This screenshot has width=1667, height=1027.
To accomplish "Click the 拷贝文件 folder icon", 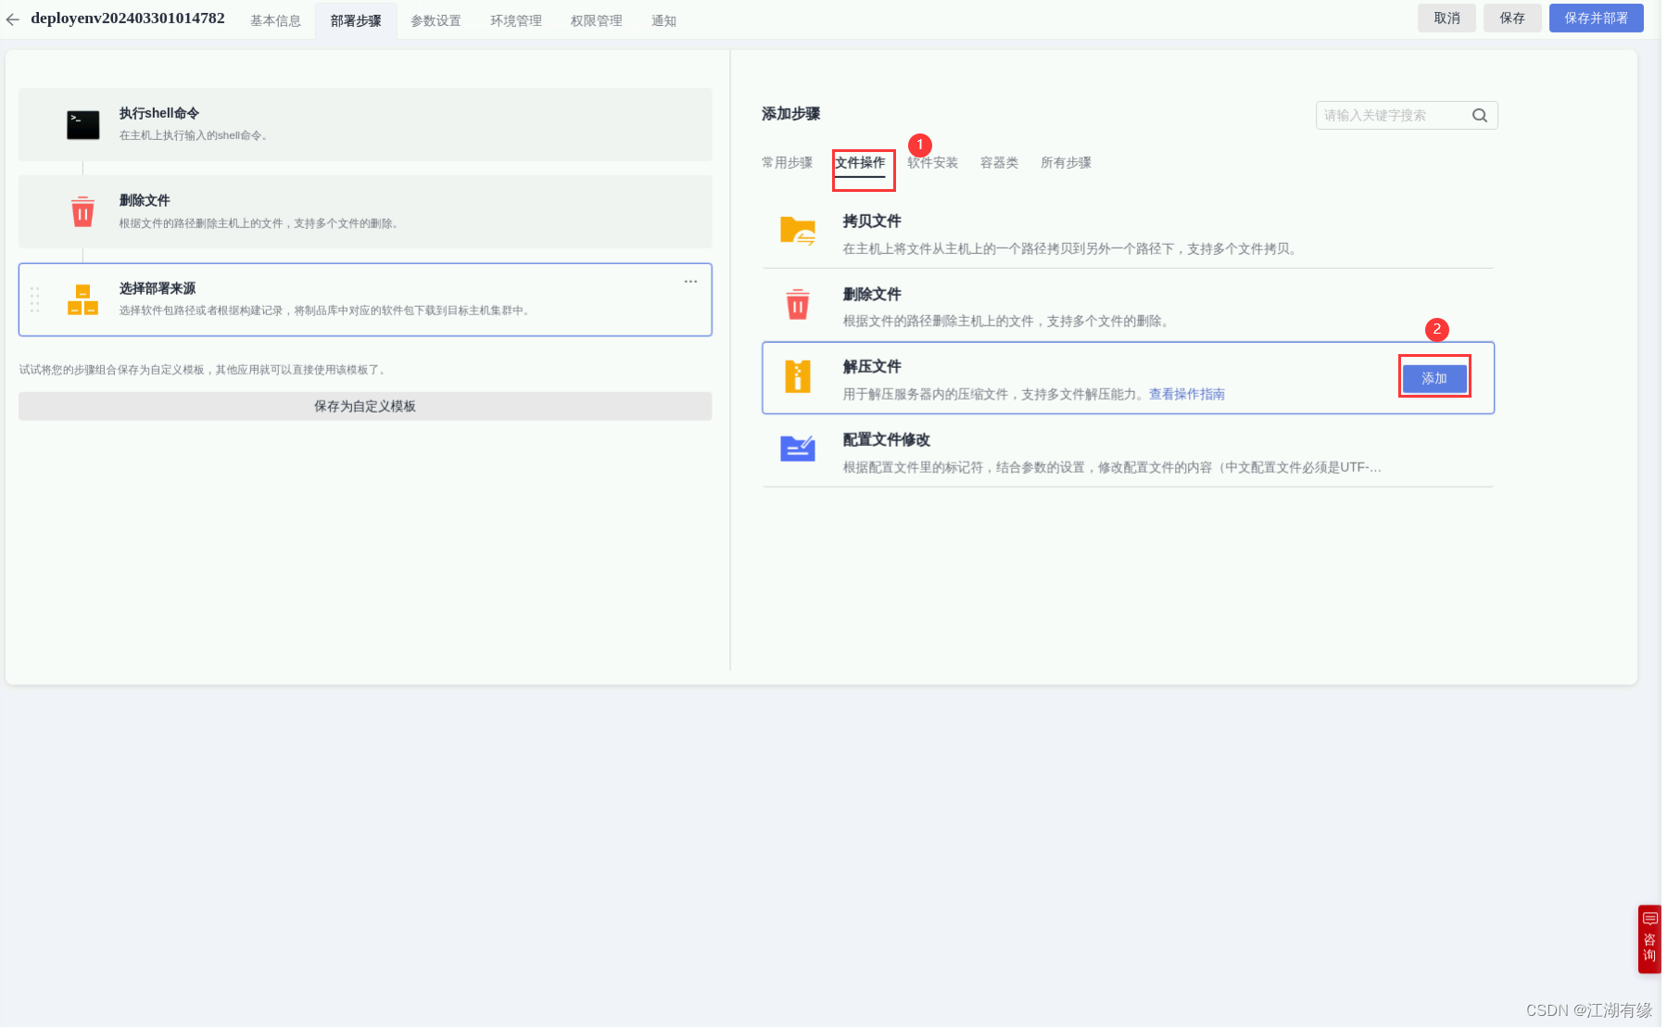I will [797, 232].
